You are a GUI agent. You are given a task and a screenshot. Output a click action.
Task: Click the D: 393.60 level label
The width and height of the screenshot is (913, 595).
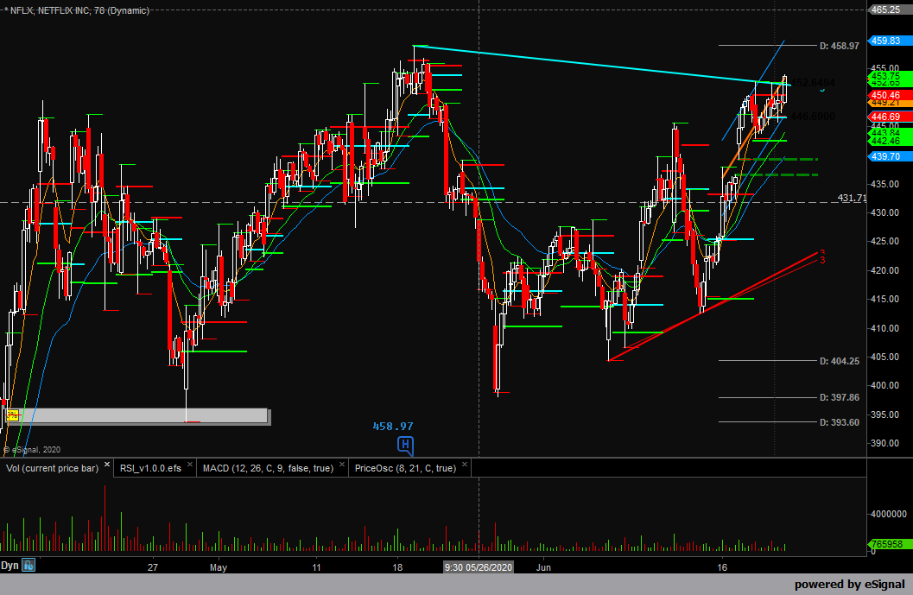point(839,422)
